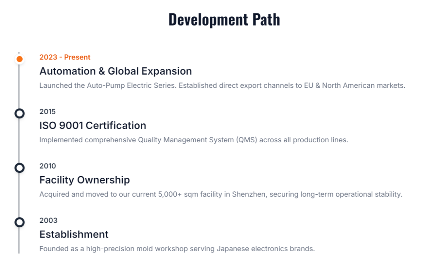Click timeline line between 2015 and 2010 markers
The width and height of the screenshot is (423, 264).
coord(19,141)
